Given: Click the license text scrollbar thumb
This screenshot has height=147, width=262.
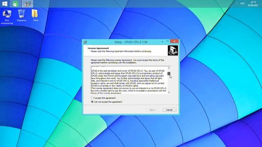Looking at the screenshot, I should click(169, 73).
